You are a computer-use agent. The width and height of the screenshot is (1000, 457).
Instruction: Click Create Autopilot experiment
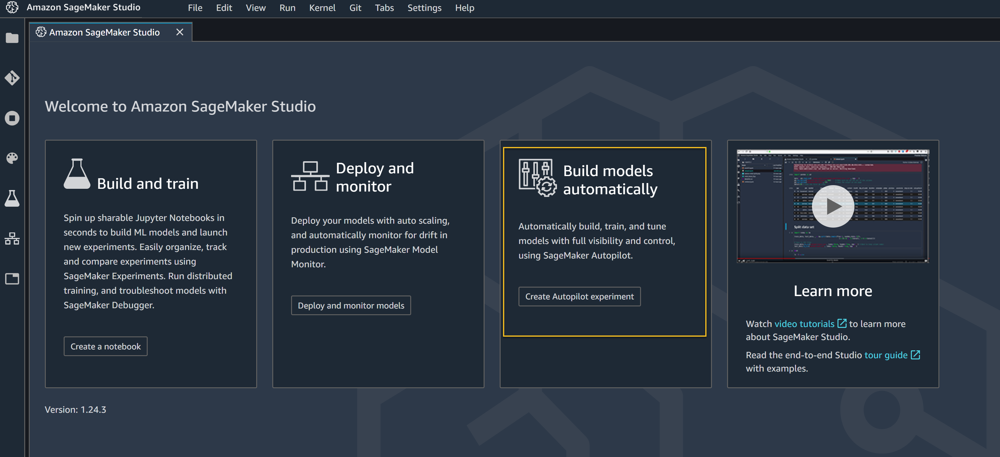(579, 296)
